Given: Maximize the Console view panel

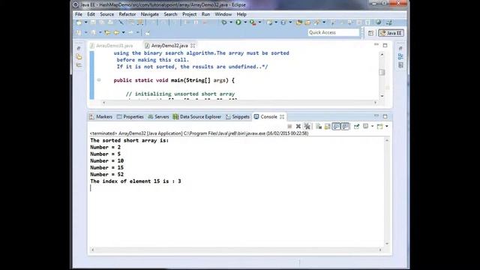Looking at the screenshot, I should [x=385, y=116].
